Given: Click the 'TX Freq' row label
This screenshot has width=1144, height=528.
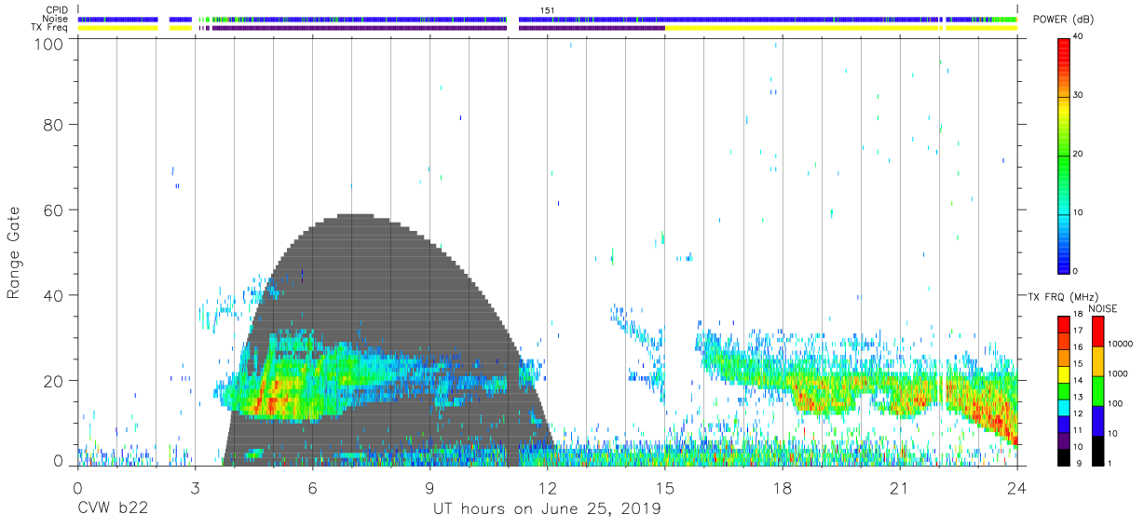Looking at the screenshot, I should coord(49,28).
